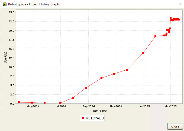
Task: Click the May-2024 axis label
Action: pyautogui.click(x=33, y=106)
